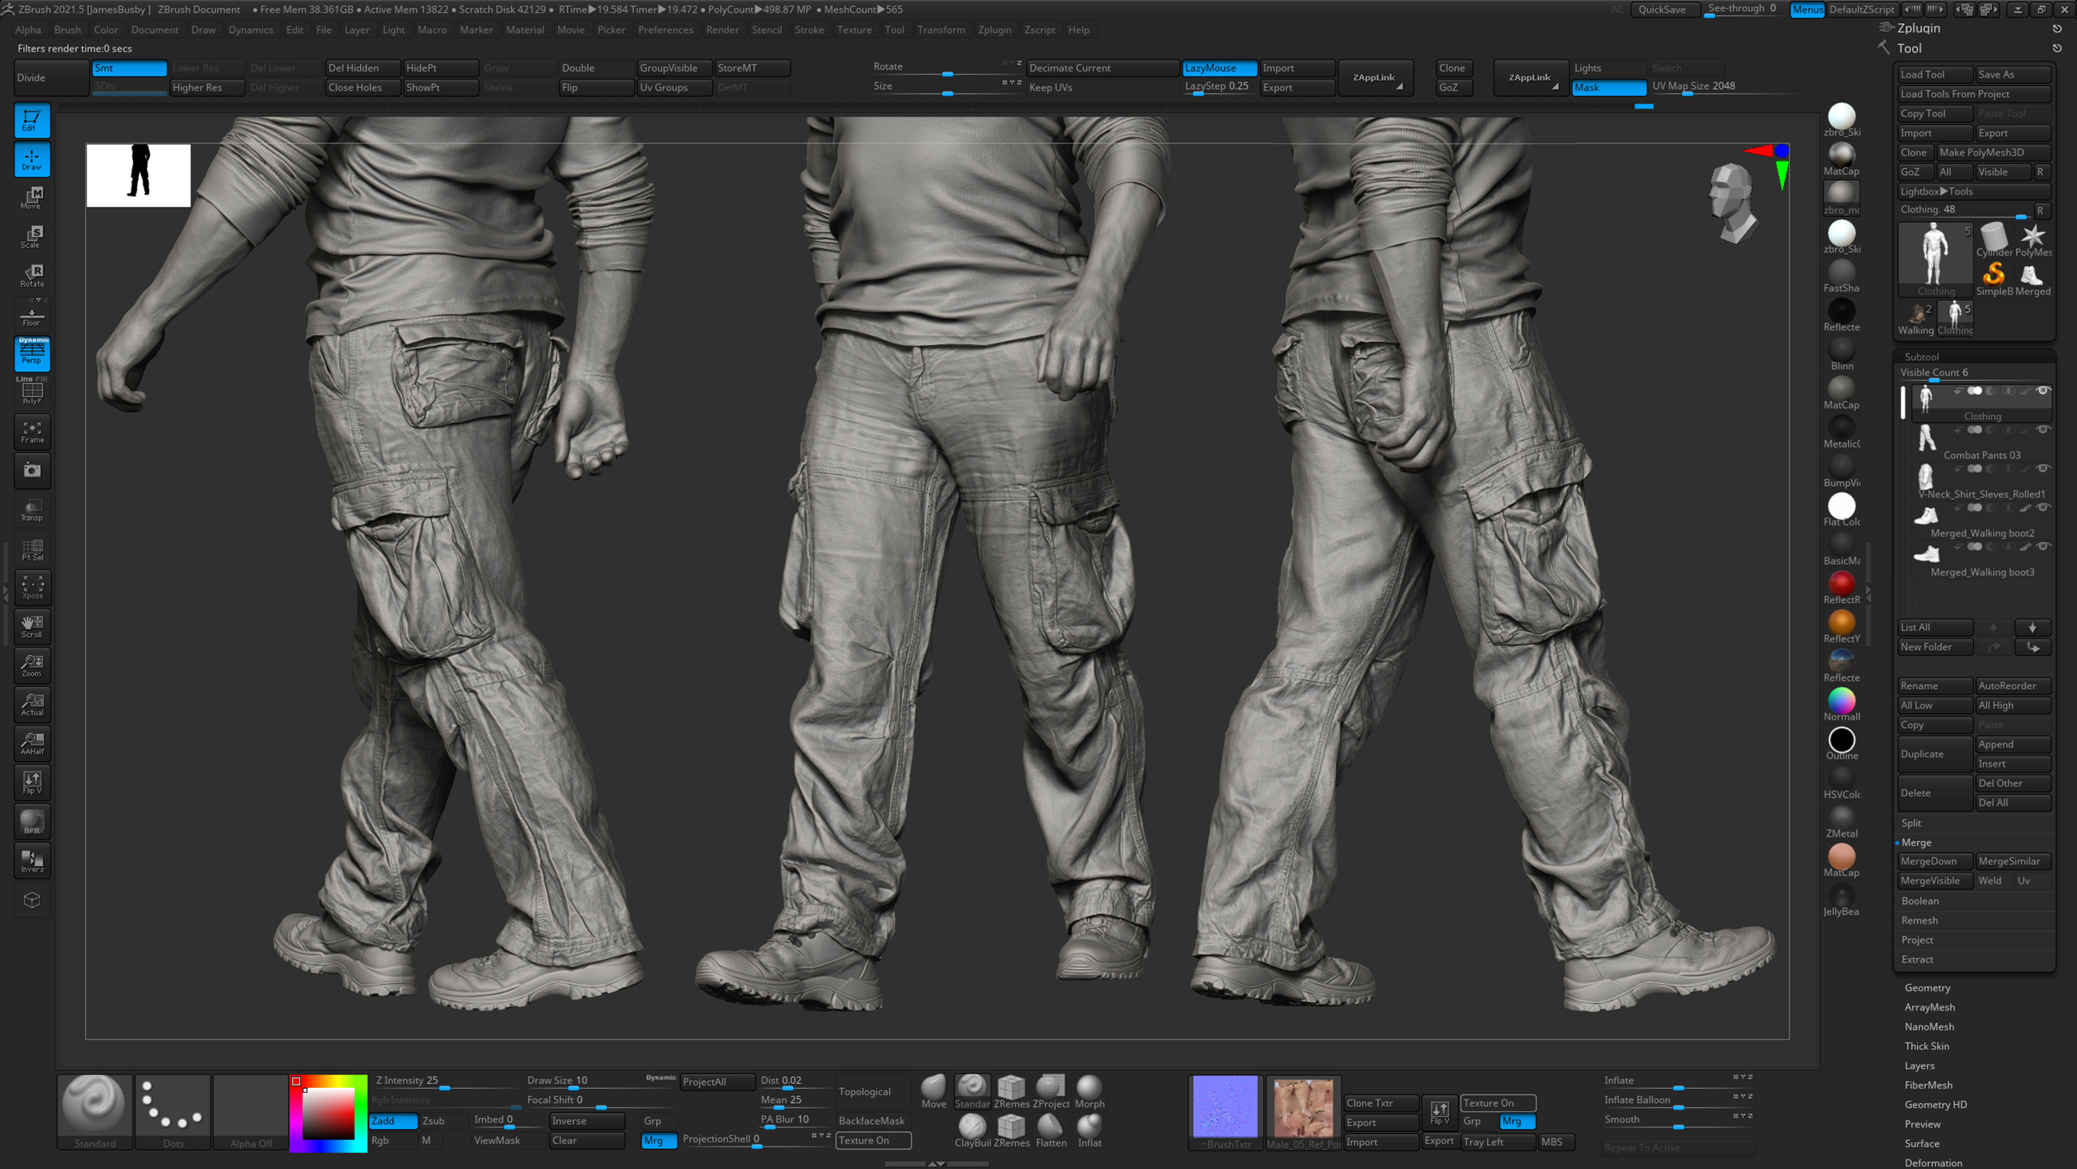Click the BPR render icon
This screenshot has height=1169, width=2077.
point(33,821)
